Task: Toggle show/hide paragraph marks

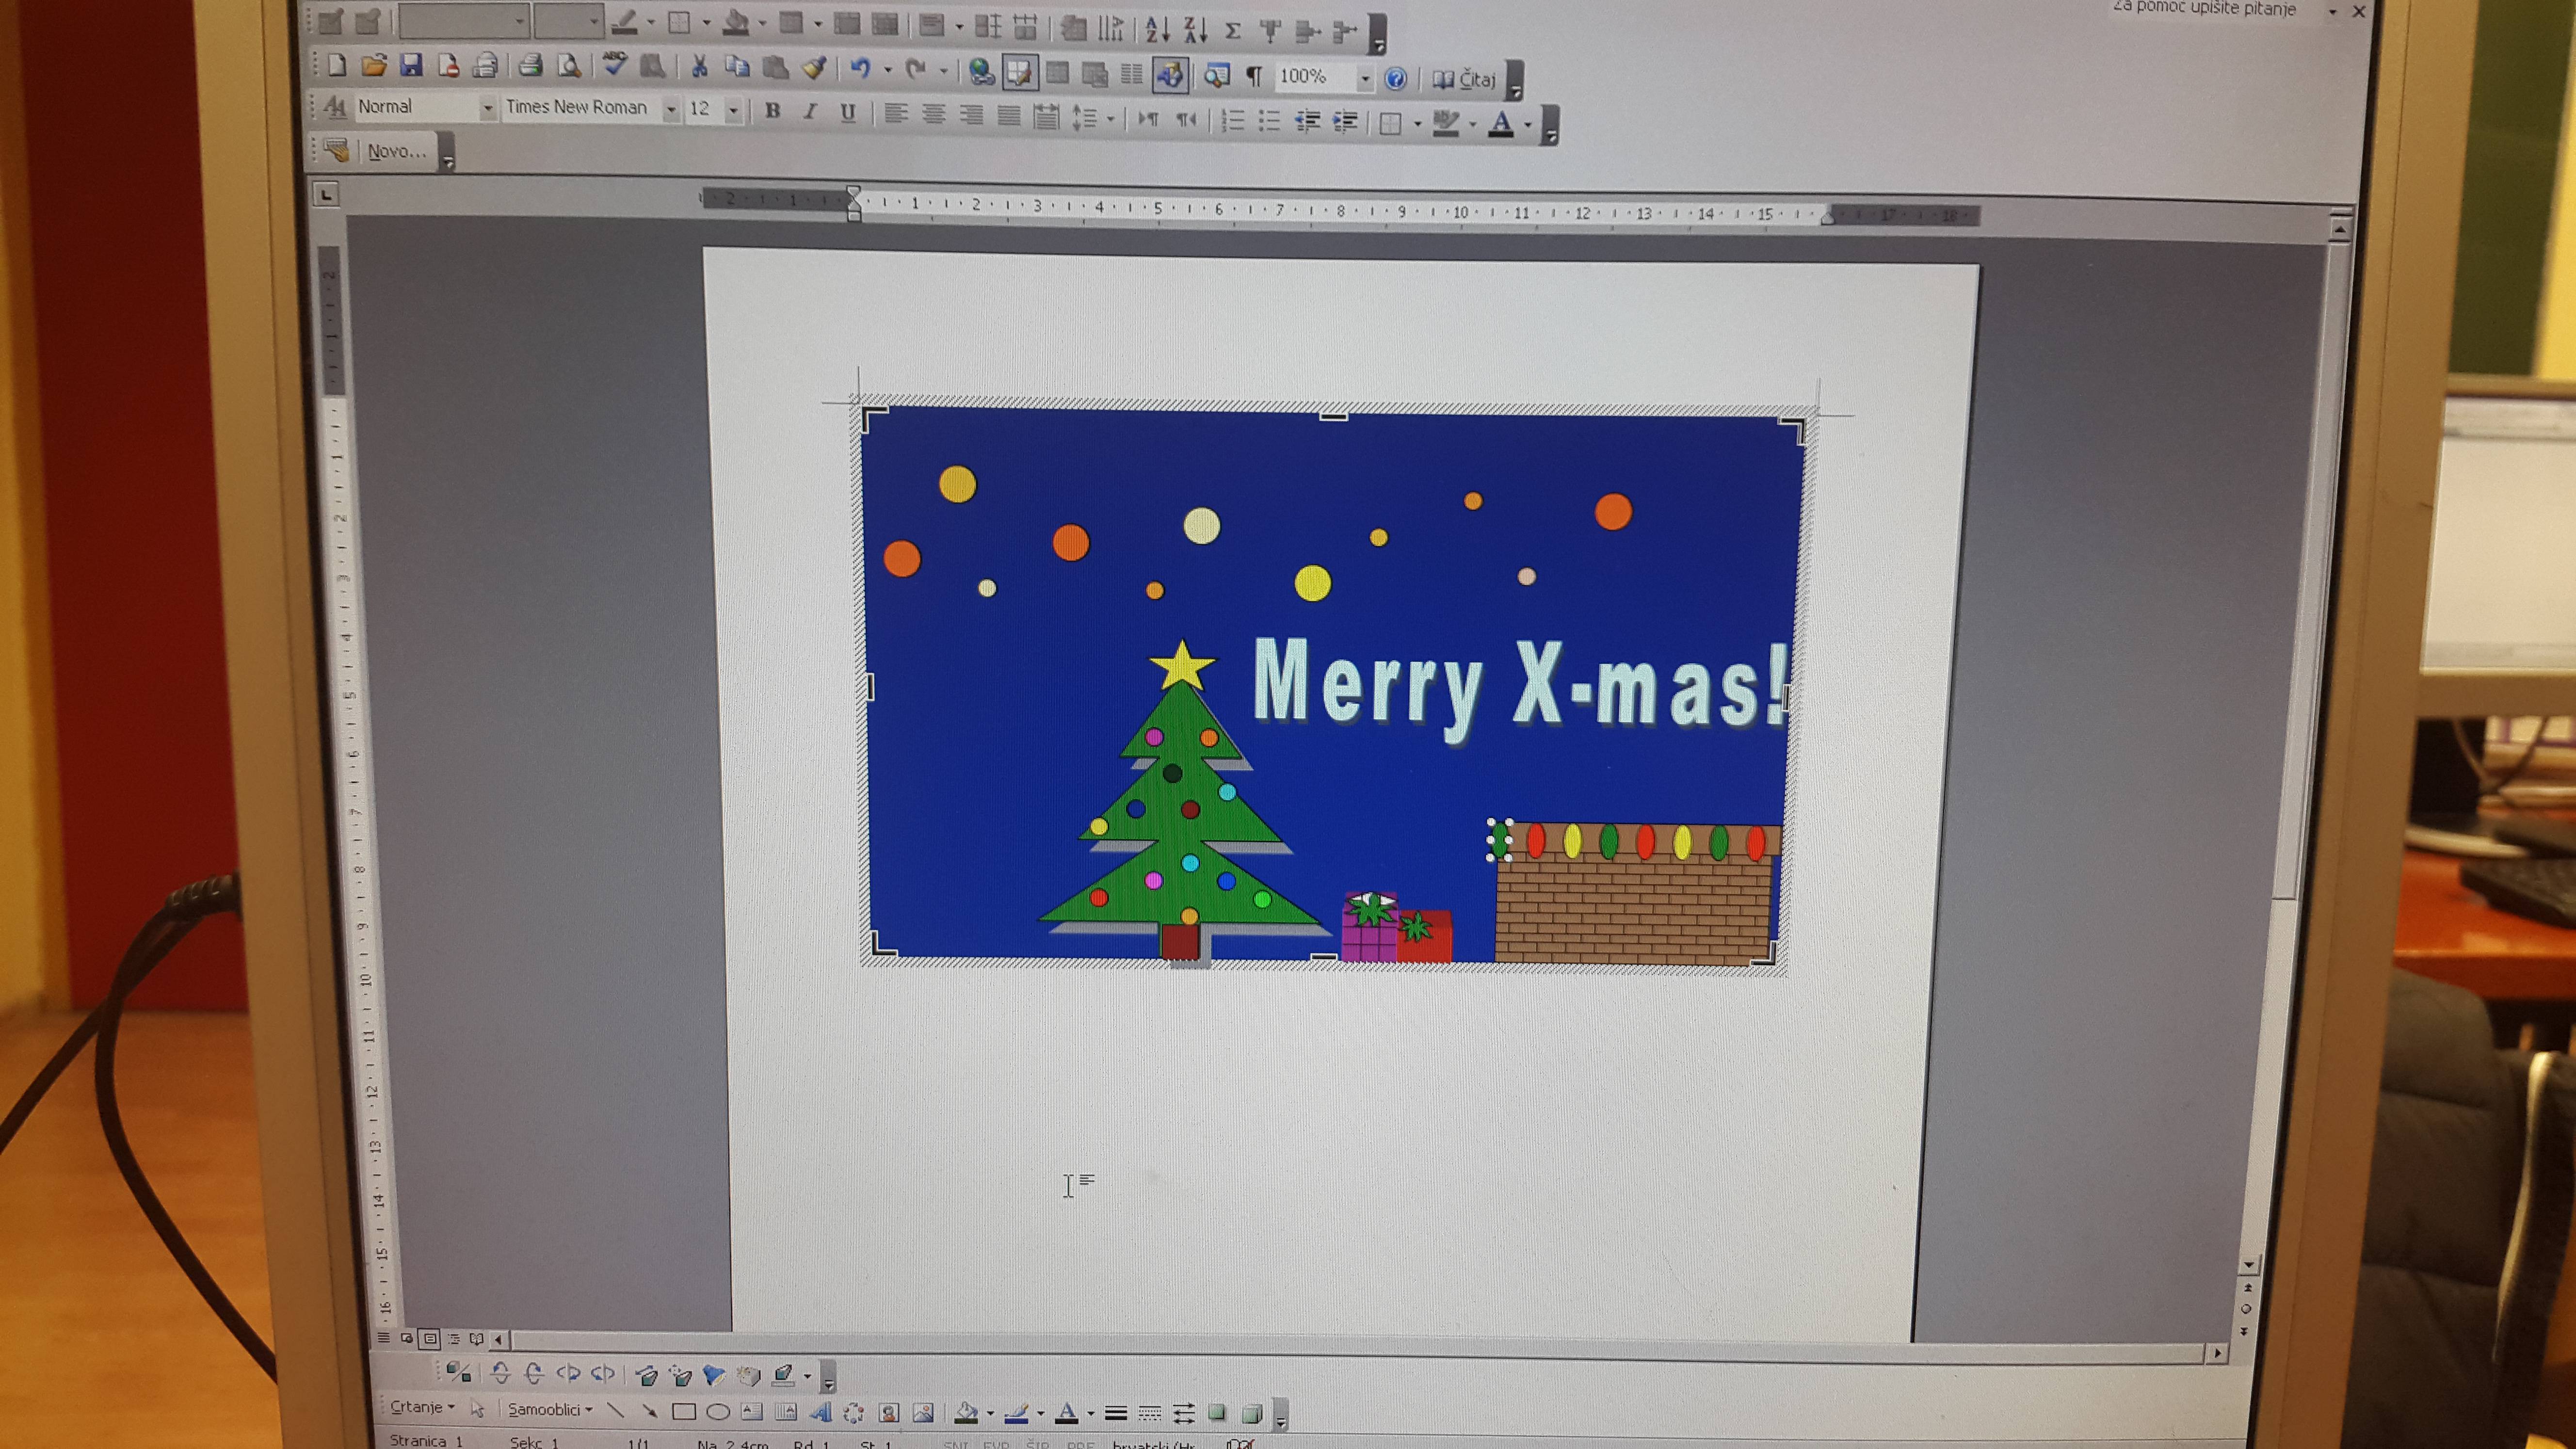Action: [1255, 76]
